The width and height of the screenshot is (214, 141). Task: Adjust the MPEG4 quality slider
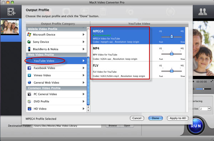172,37
